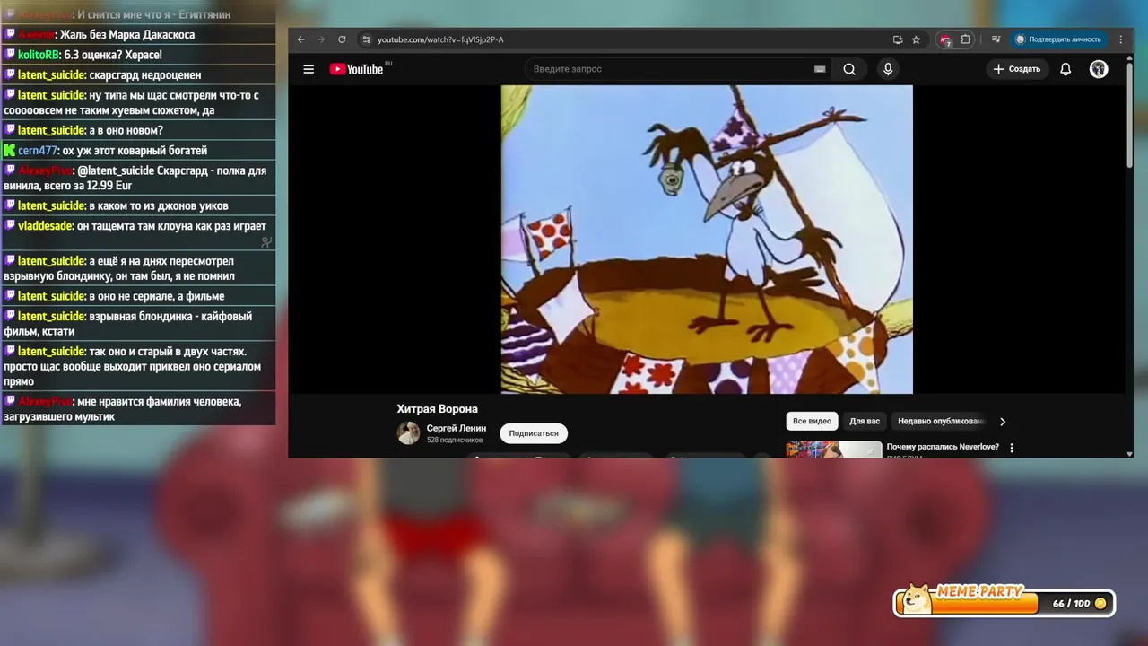Open options for Neverlove video
The height and width of the screenshot is (646, 1148).
pos(1012,448)
